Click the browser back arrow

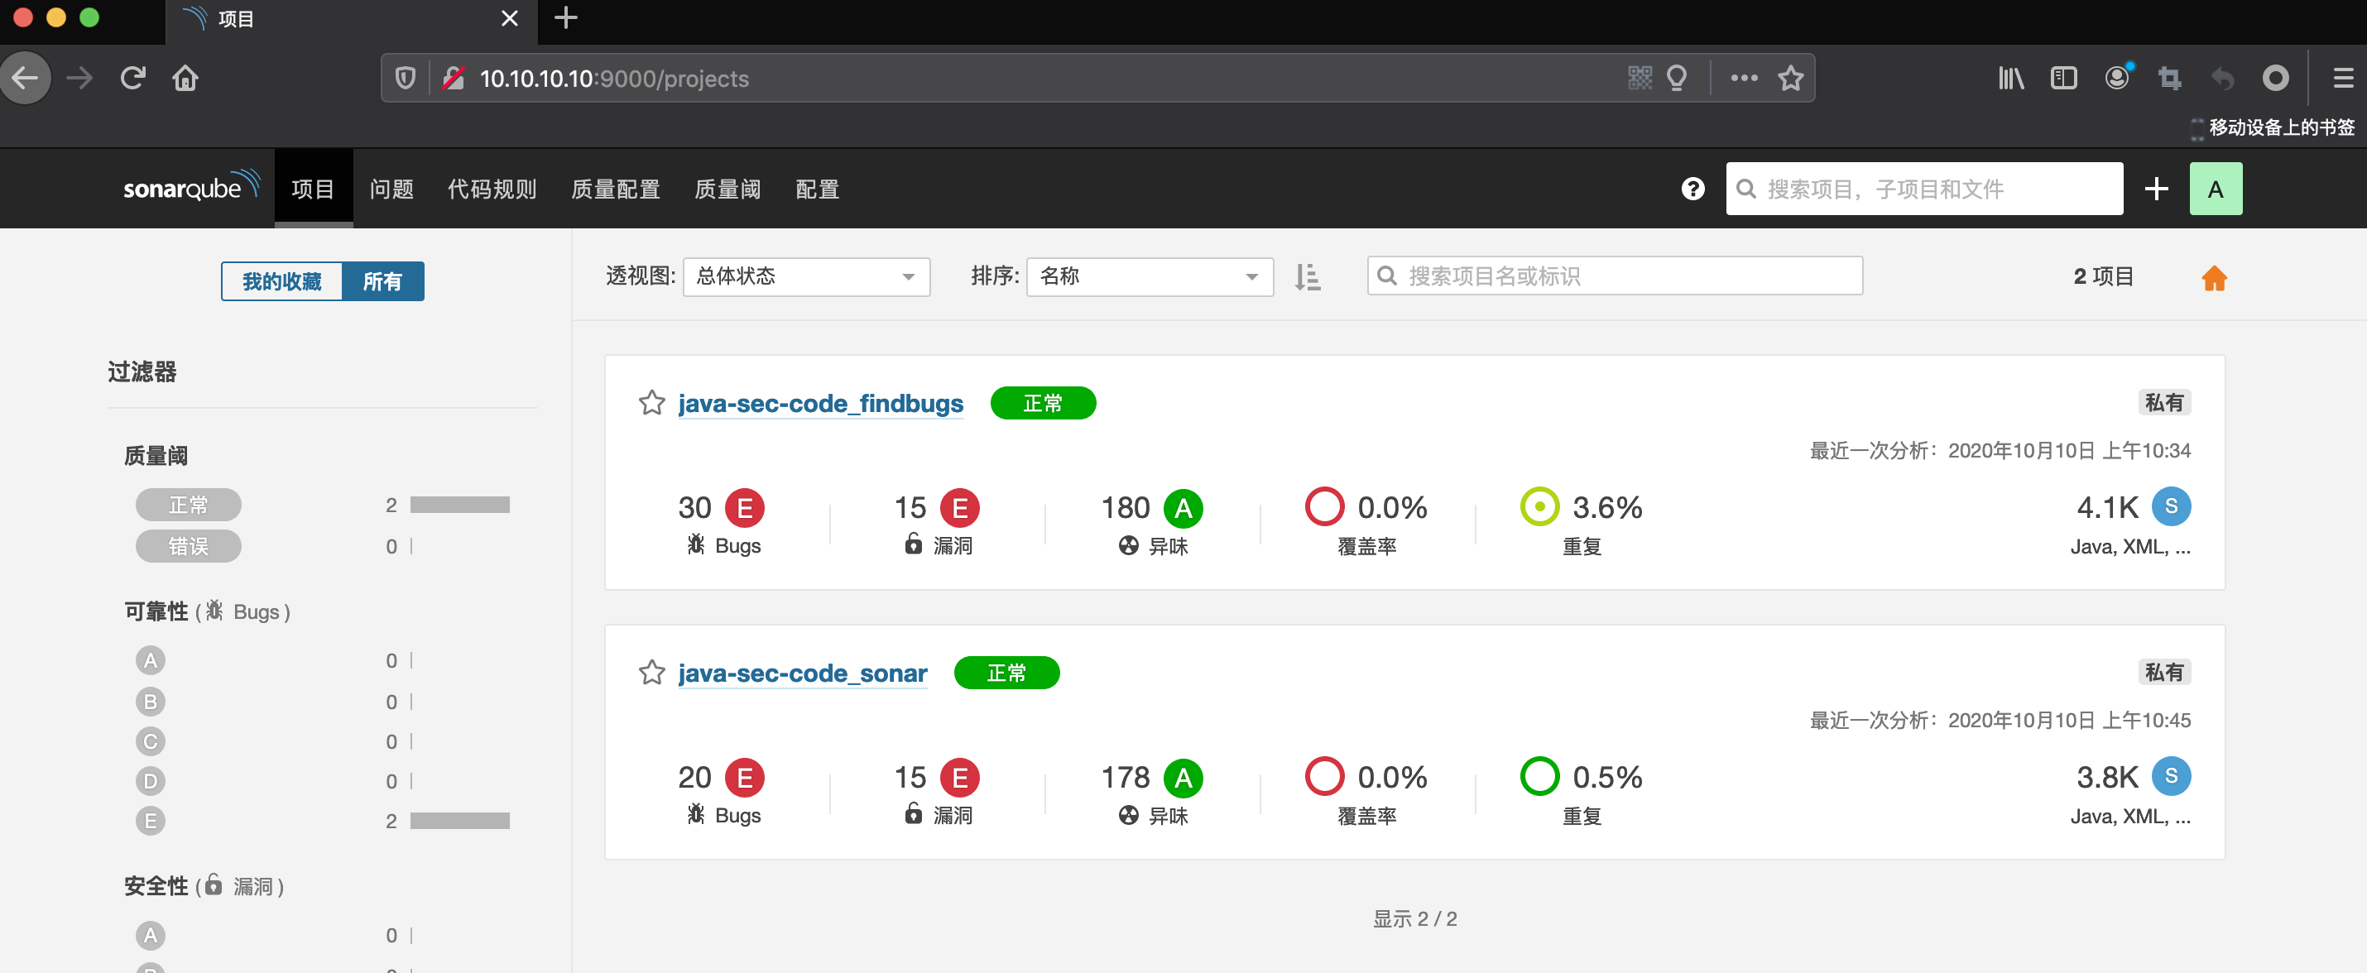pos(25,78)
